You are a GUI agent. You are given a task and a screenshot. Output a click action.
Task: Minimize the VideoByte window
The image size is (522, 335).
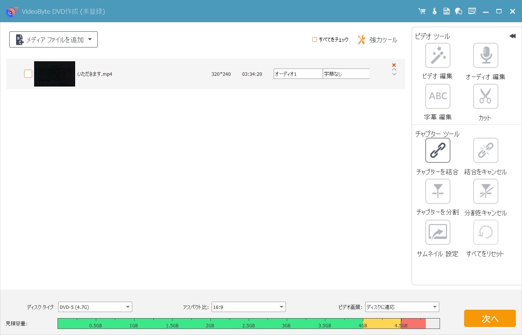[x=486, y=11]
